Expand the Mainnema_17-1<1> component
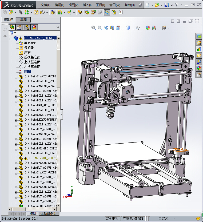Image resolution: width=203 pixels, height=222 pixels. pos(16,116)
